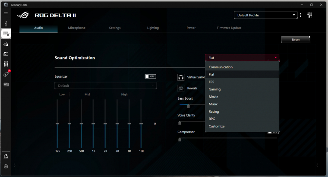328x177 pixels.
Task: Open the Default Profile dropdown
Action: point(266,15)
